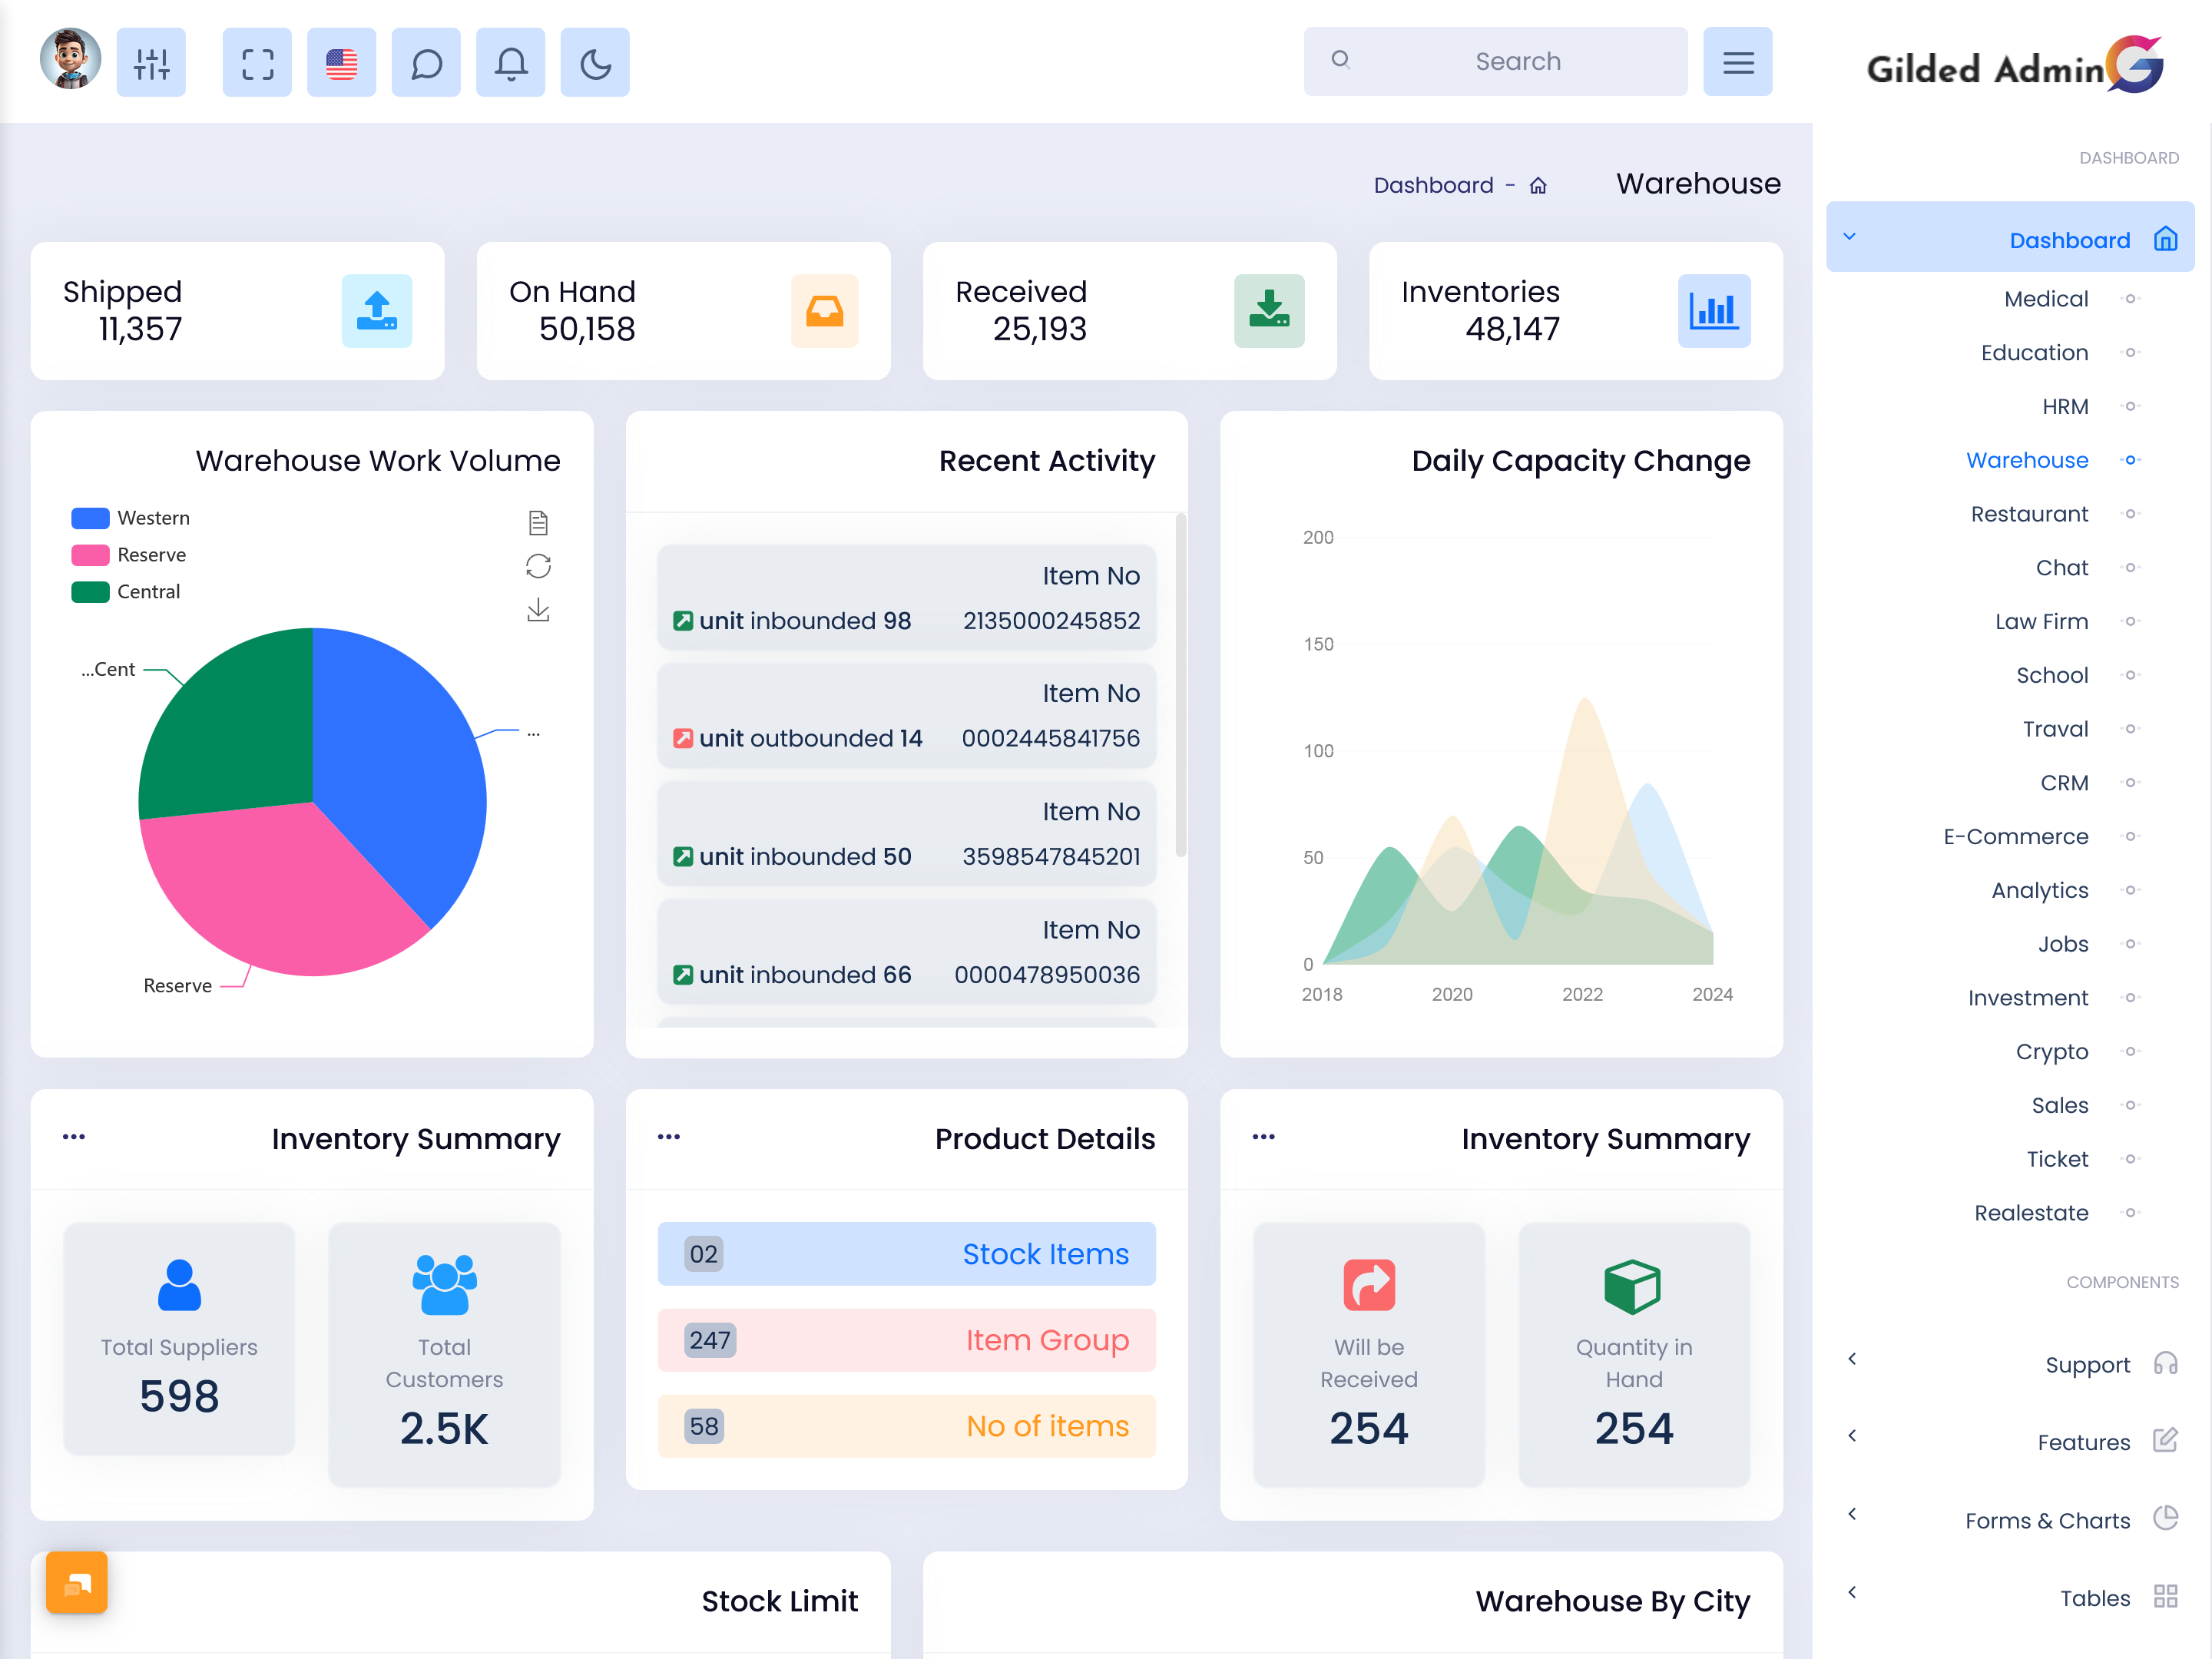Click the Inventories bar chart icon
Viewport: 2212px width, 1659px height.
point(1714,311)
